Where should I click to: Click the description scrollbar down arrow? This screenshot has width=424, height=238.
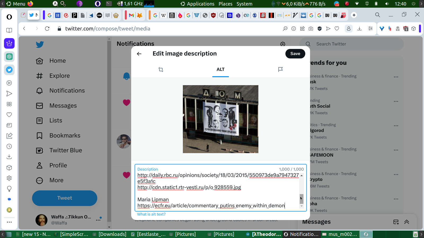(302, 206)
